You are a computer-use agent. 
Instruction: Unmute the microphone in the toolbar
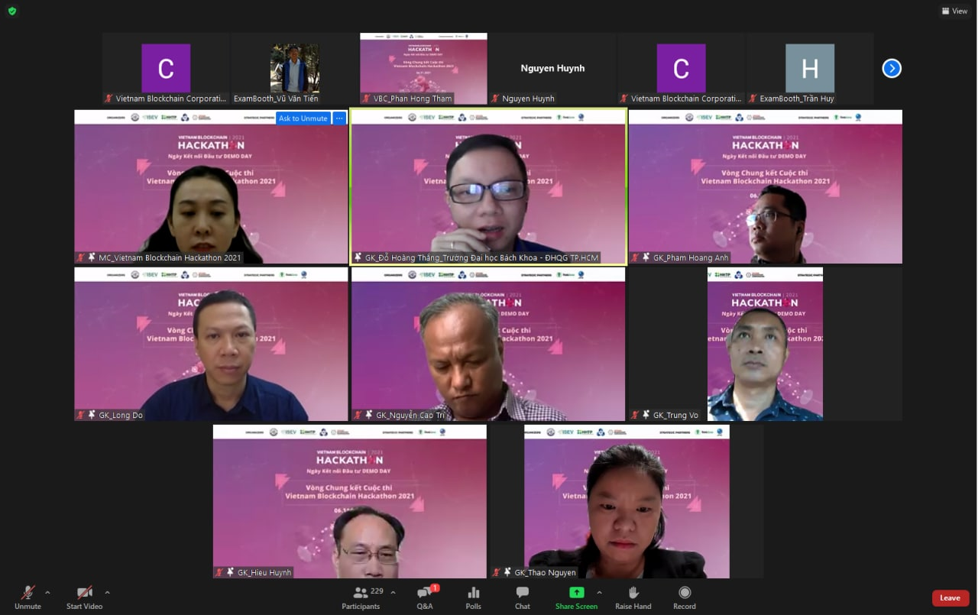tap(28, 597)
